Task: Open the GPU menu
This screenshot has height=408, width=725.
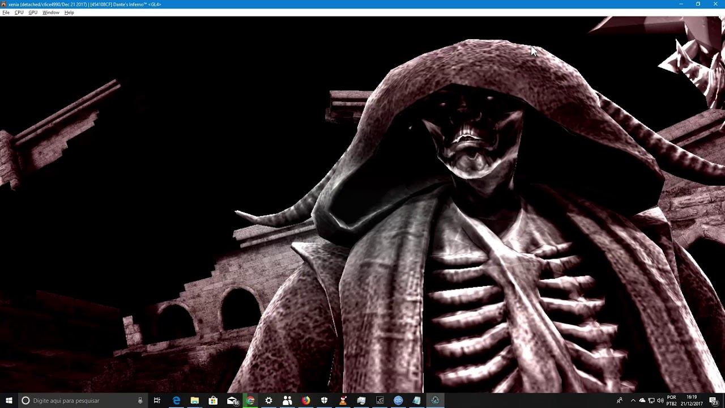Action: point(33,12)
